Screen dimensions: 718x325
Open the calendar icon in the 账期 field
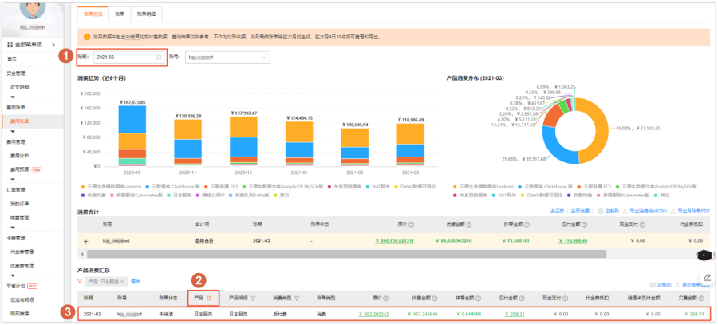(x=159, y=57)
